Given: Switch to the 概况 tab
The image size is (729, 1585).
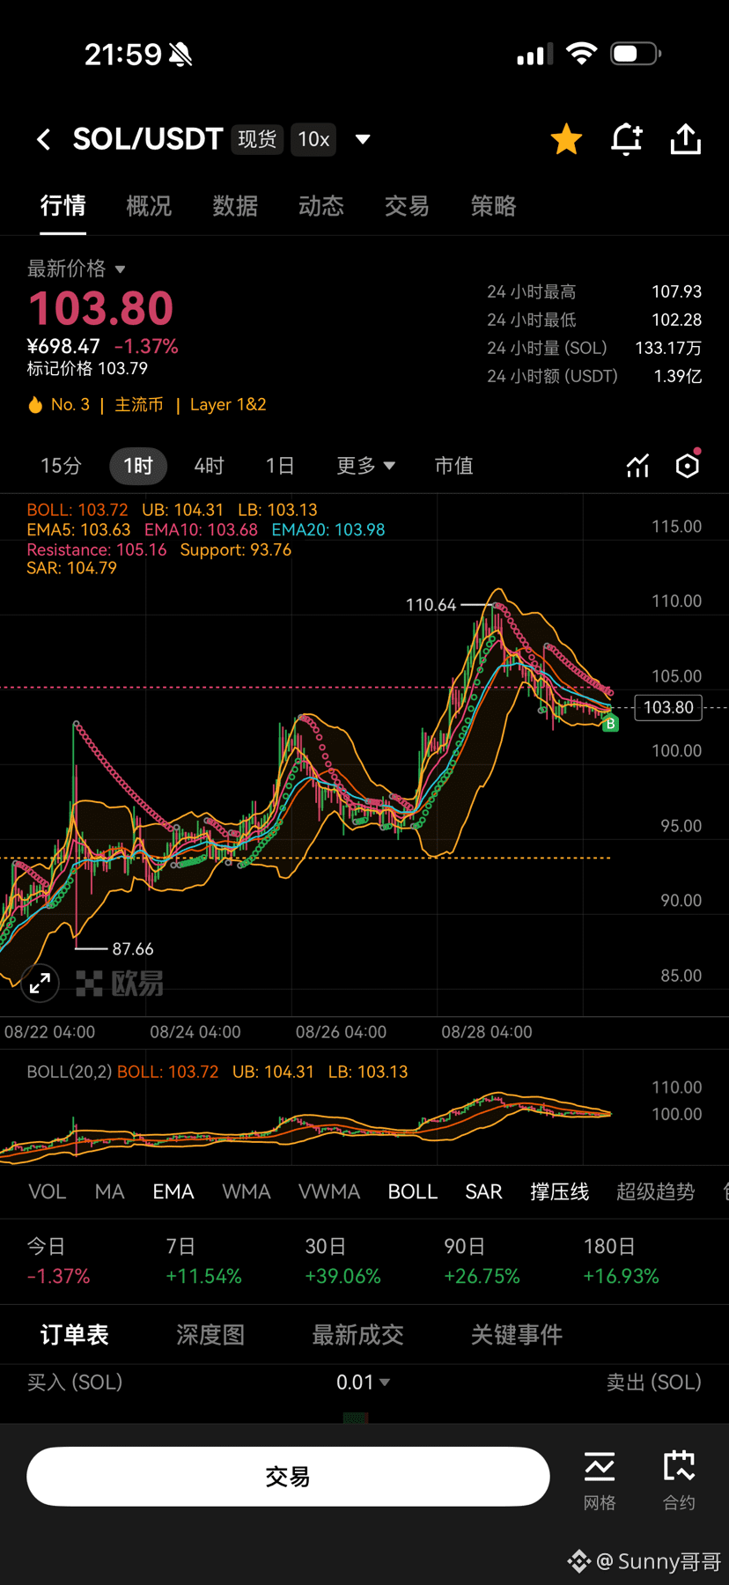Looking at the screenshot, I should 149,206.
